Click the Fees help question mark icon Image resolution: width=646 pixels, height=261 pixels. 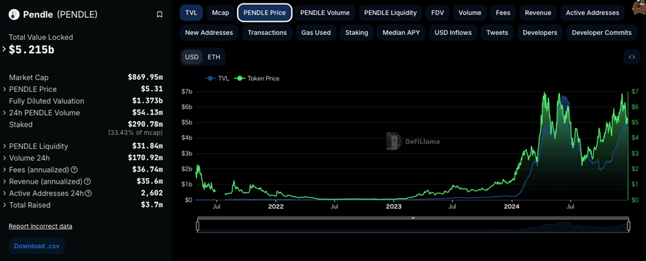pos(74,169)
